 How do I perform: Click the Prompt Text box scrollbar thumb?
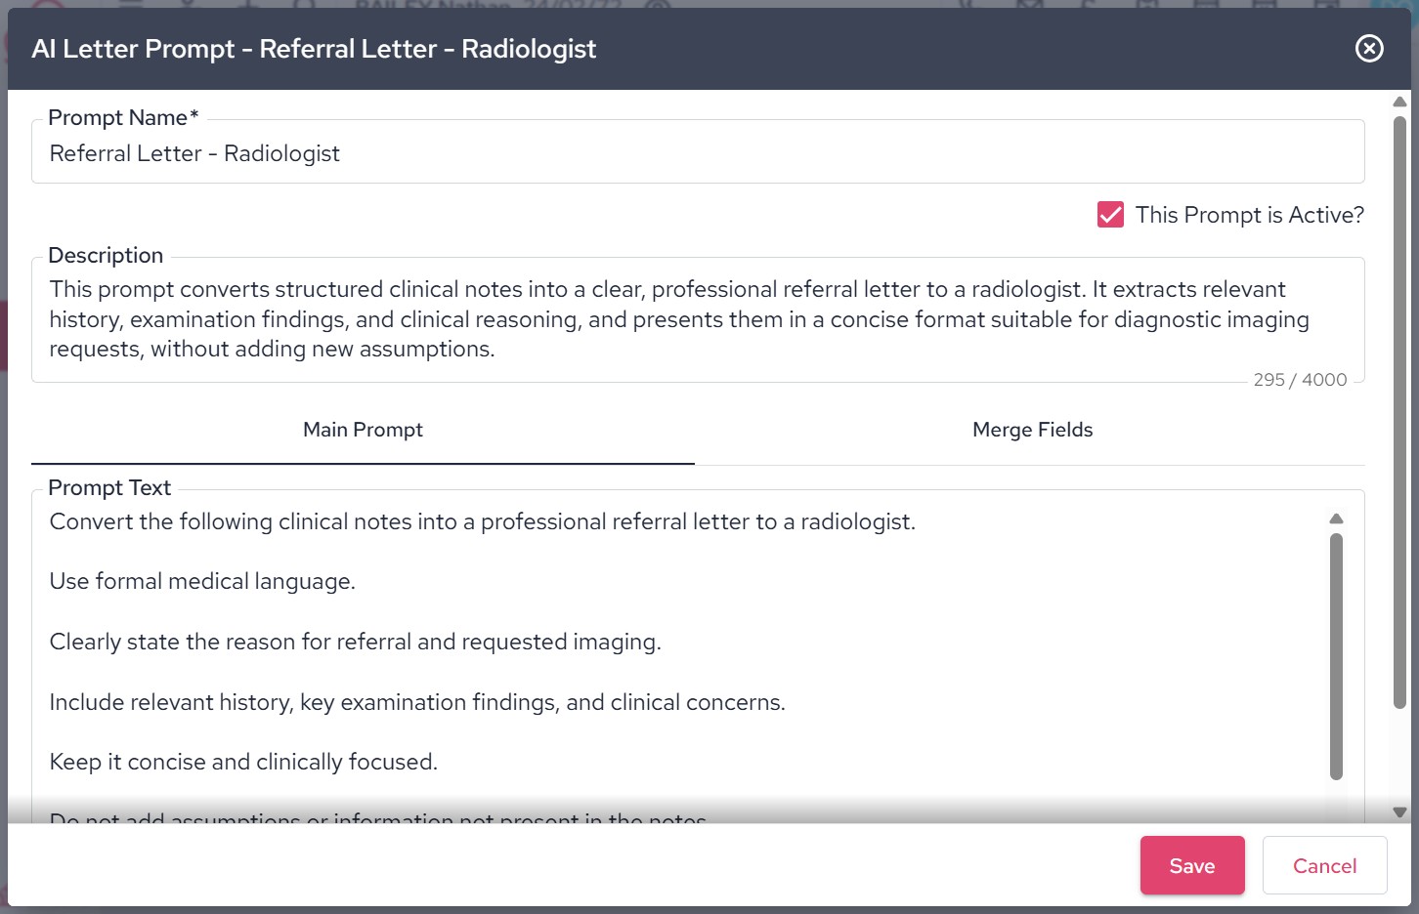1336,654
